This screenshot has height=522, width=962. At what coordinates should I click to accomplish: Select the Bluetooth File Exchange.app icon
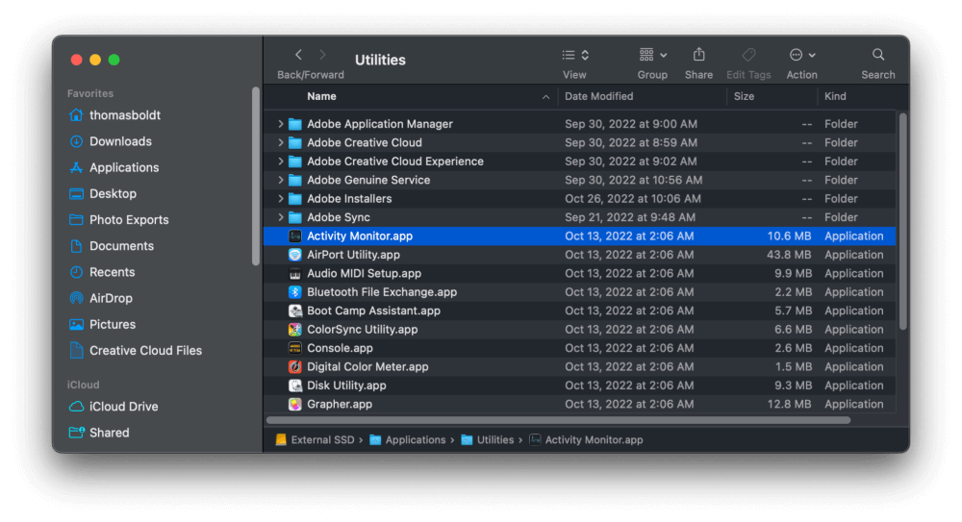295,292
